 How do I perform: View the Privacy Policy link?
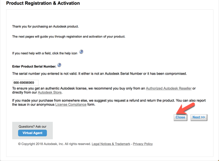click(x=143, y=144)
